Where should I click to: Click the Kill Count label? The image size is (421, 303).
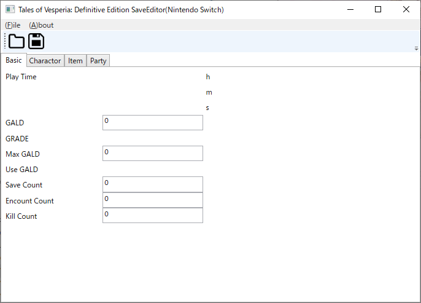tap(21, 216)
